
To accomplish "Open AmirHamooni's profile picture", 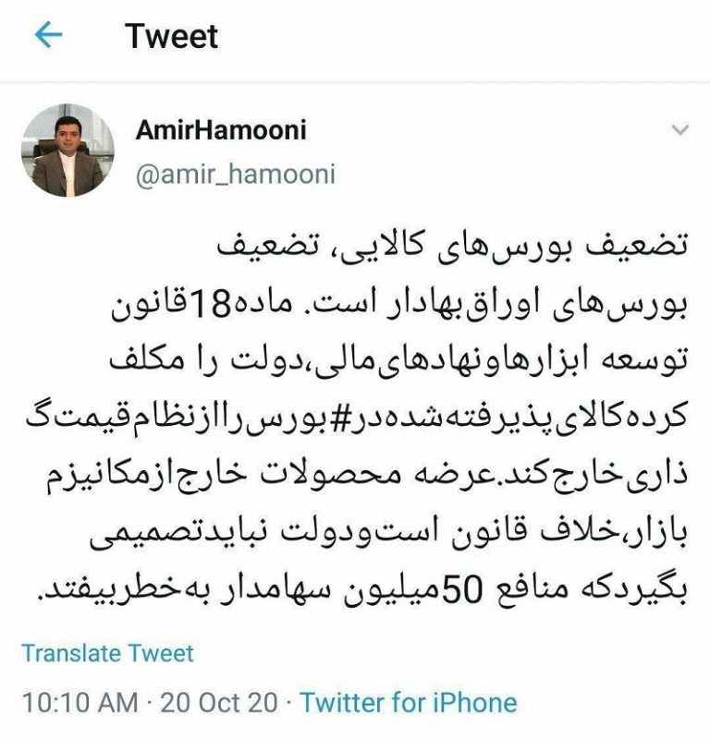I will [x=67, y=151].
